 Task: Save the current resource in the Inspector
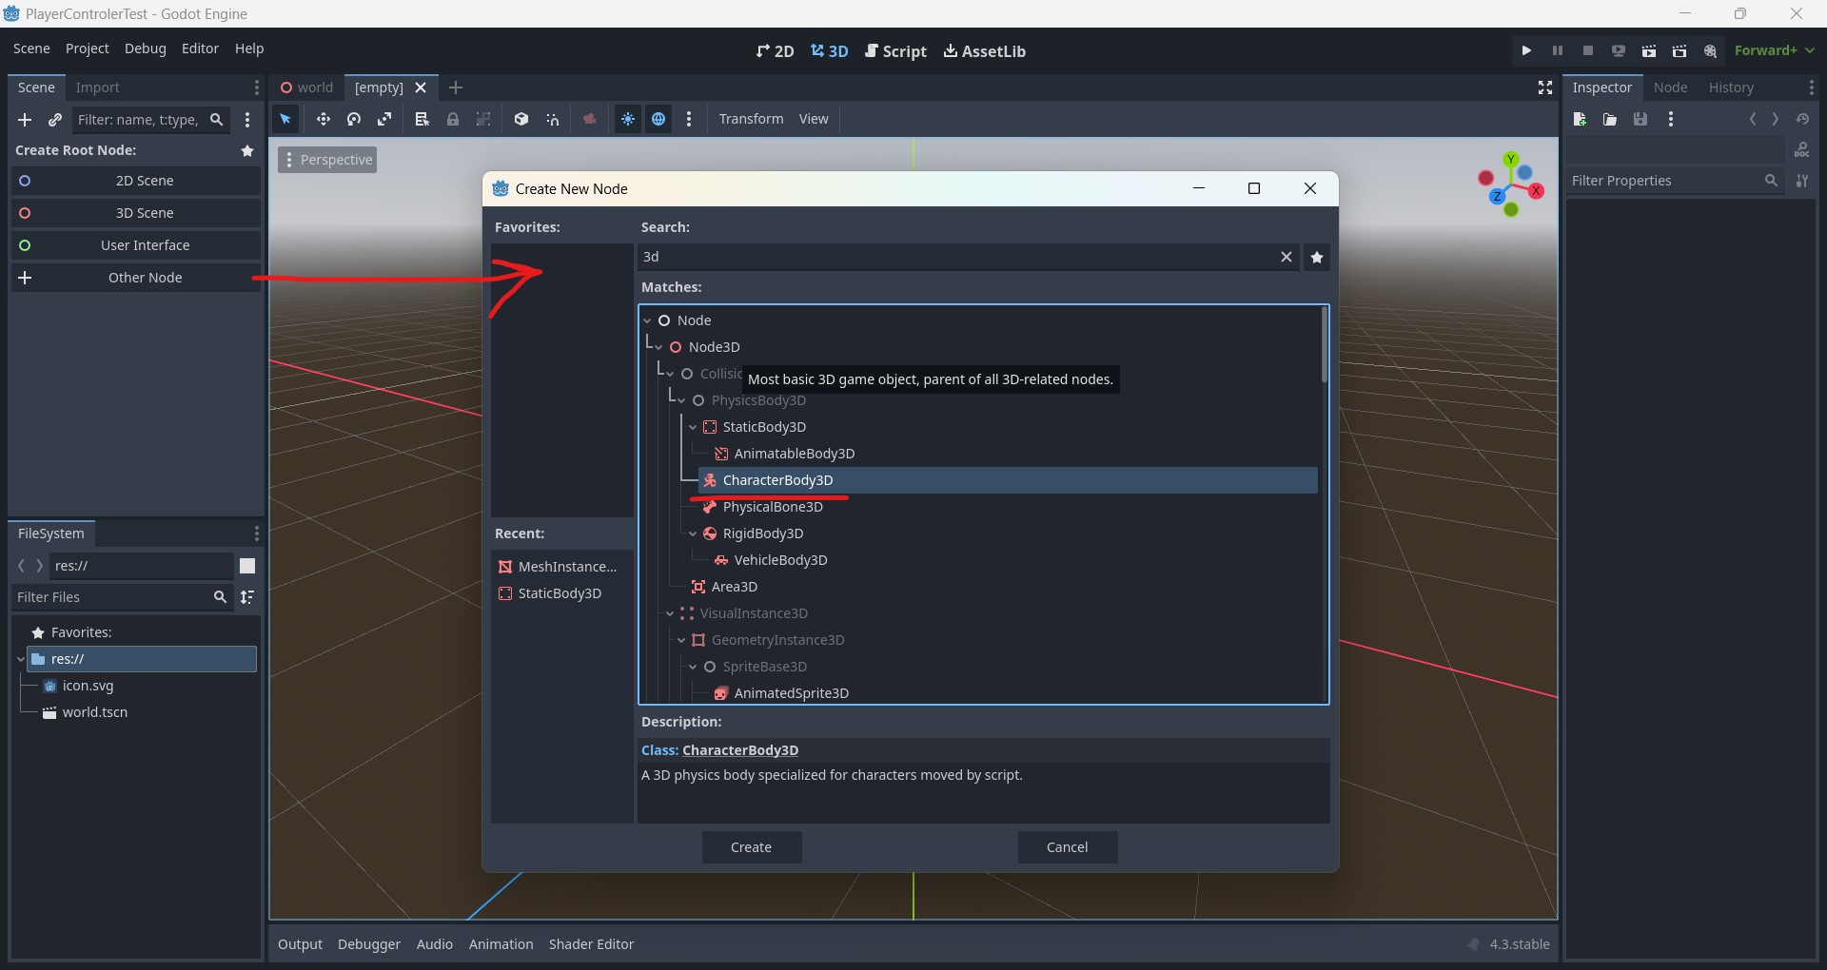tap(1641, 119)
